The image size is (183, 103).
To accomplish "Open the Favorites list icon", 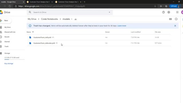I will point(161,6).
